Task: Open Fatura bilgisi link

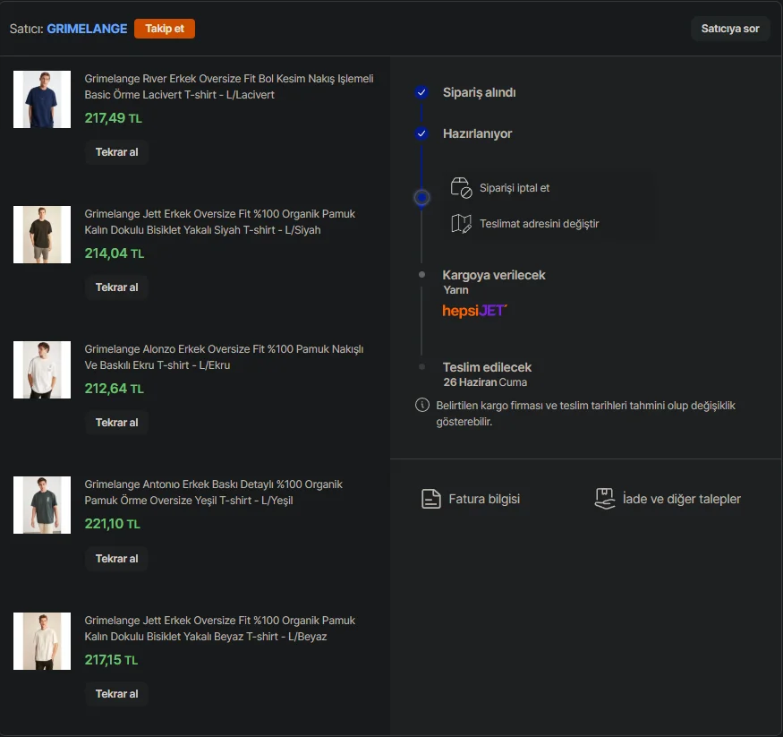Action: (x=484, y=499)
